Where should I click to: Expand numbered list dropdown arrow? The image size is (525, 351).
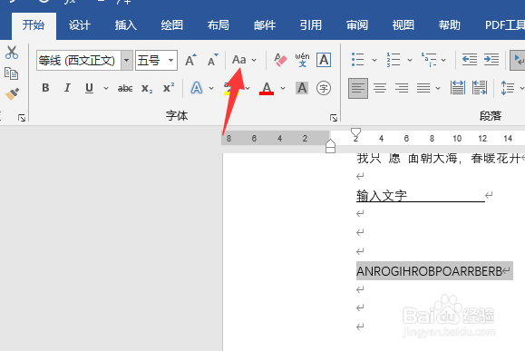coord(410,60)
